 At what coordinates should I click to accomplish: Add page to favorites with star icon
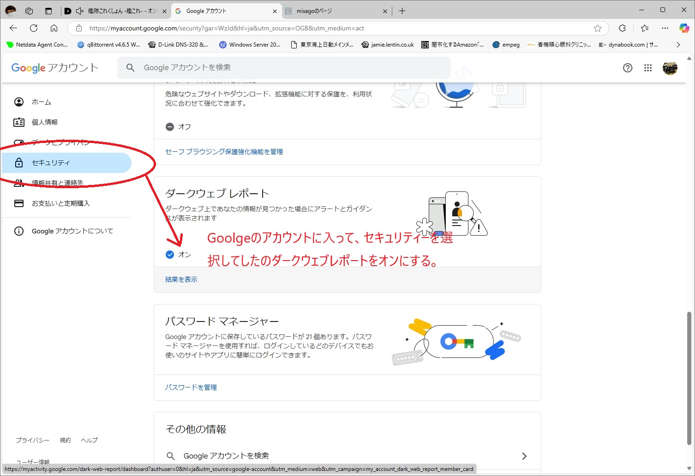[x=598, y=28]
